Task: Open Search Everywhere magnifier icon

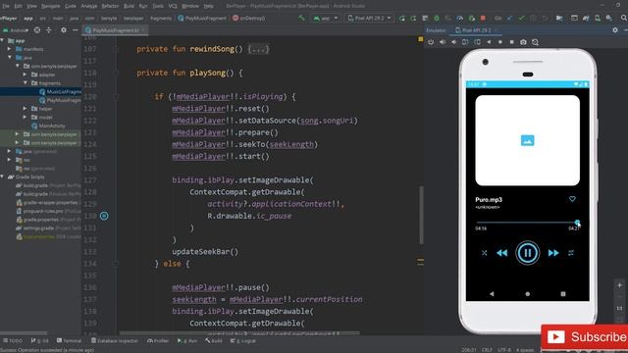Action: pyautogui.click(x=624, y=18)
